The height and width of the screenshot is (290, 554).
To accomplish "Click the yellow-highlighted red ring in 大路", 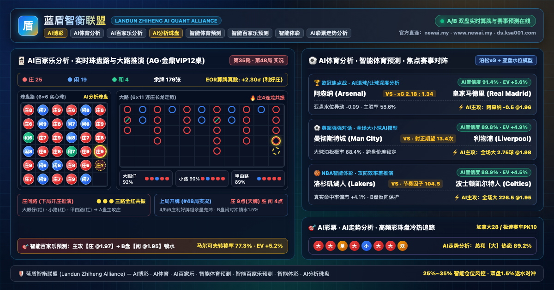I will 276,141.
